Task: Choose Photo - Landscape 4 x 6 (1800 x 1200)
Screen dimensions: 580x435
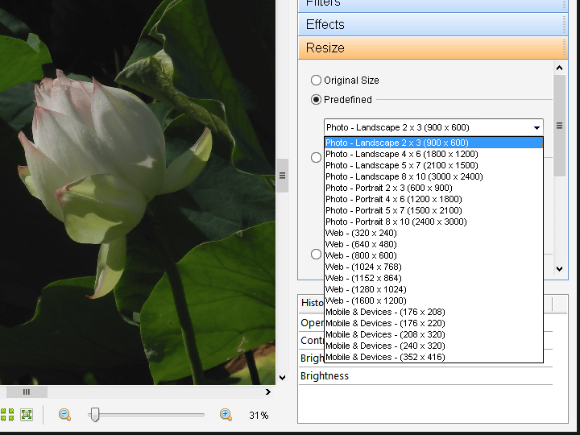Action: pos(401,154)
